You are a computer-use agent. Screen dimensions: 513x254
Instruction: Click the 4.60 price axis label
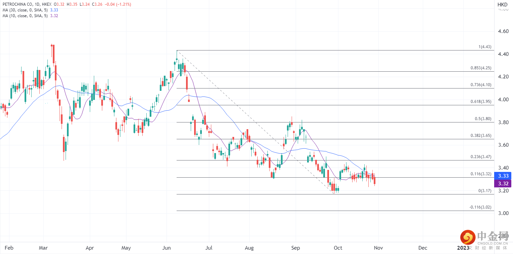503,31
